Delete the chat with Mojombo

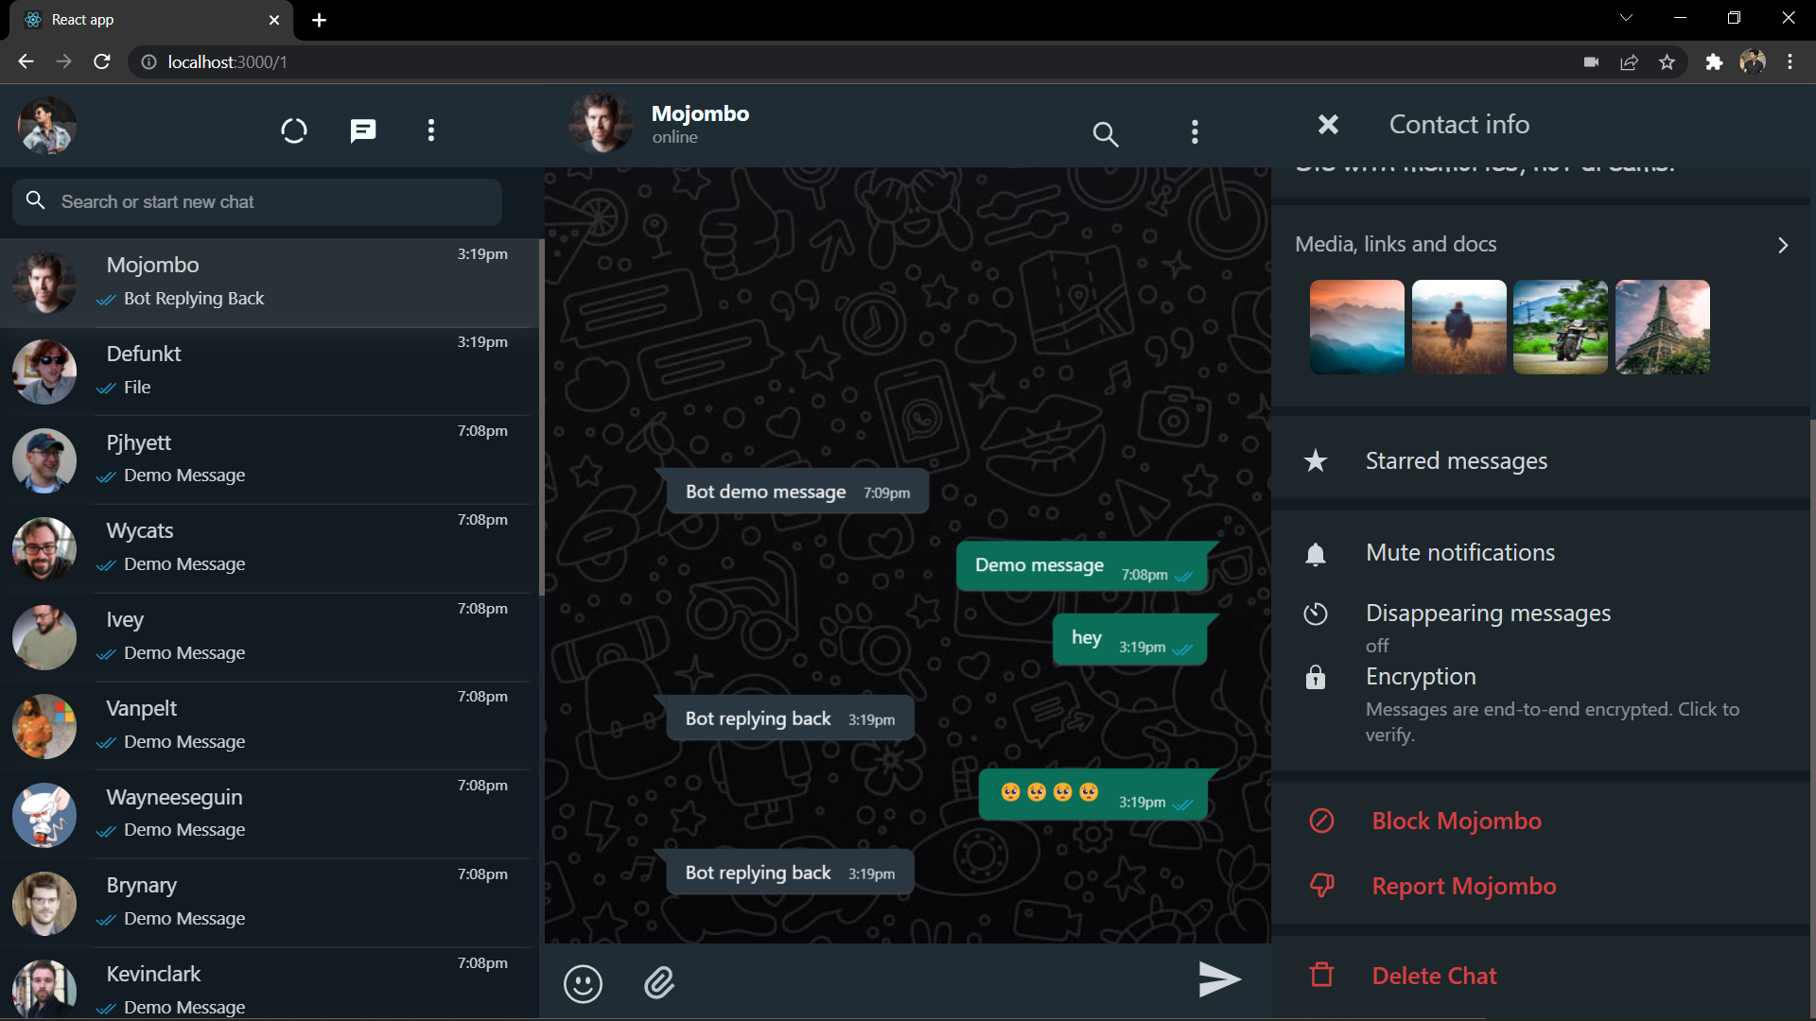(x=1434, y=975)
